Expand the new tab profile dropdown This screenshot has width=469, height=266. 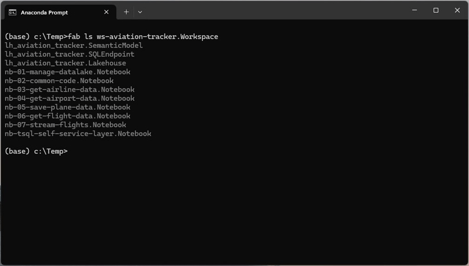[x=140, y=12]
